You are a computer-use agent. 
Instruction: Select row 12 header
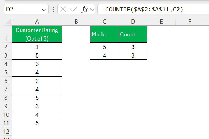click(6, 132)
